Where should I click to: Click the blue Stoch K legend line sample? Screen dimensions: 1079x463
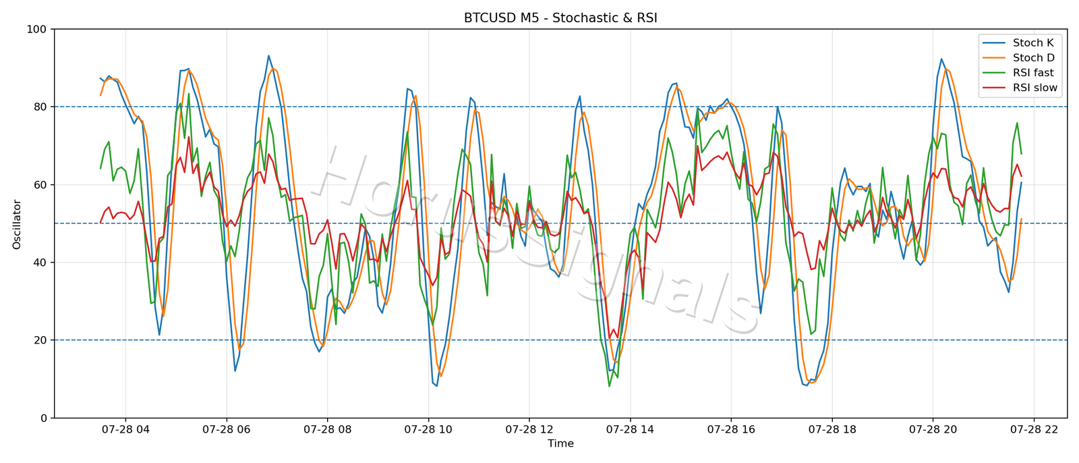click(995, 43)
